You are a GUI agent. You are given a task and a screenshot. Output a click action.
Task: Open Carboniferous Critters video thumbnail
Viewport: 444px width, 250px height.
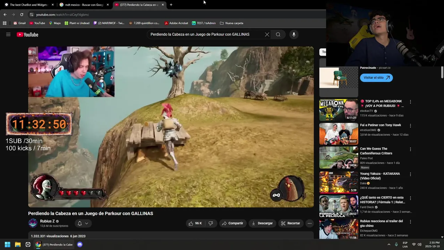[339, 157]
